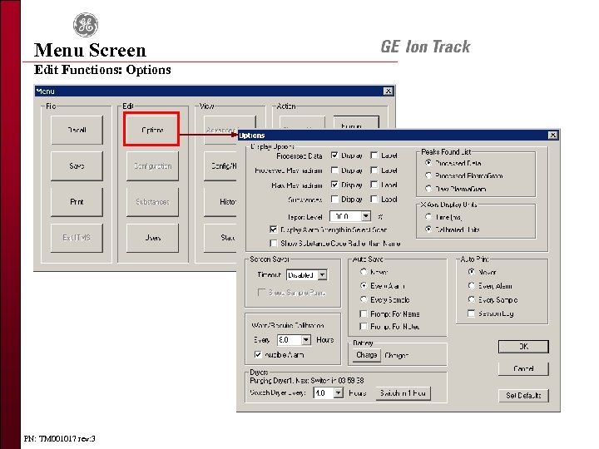Check Prompt For Notes in Auto Save

(364, 327)
